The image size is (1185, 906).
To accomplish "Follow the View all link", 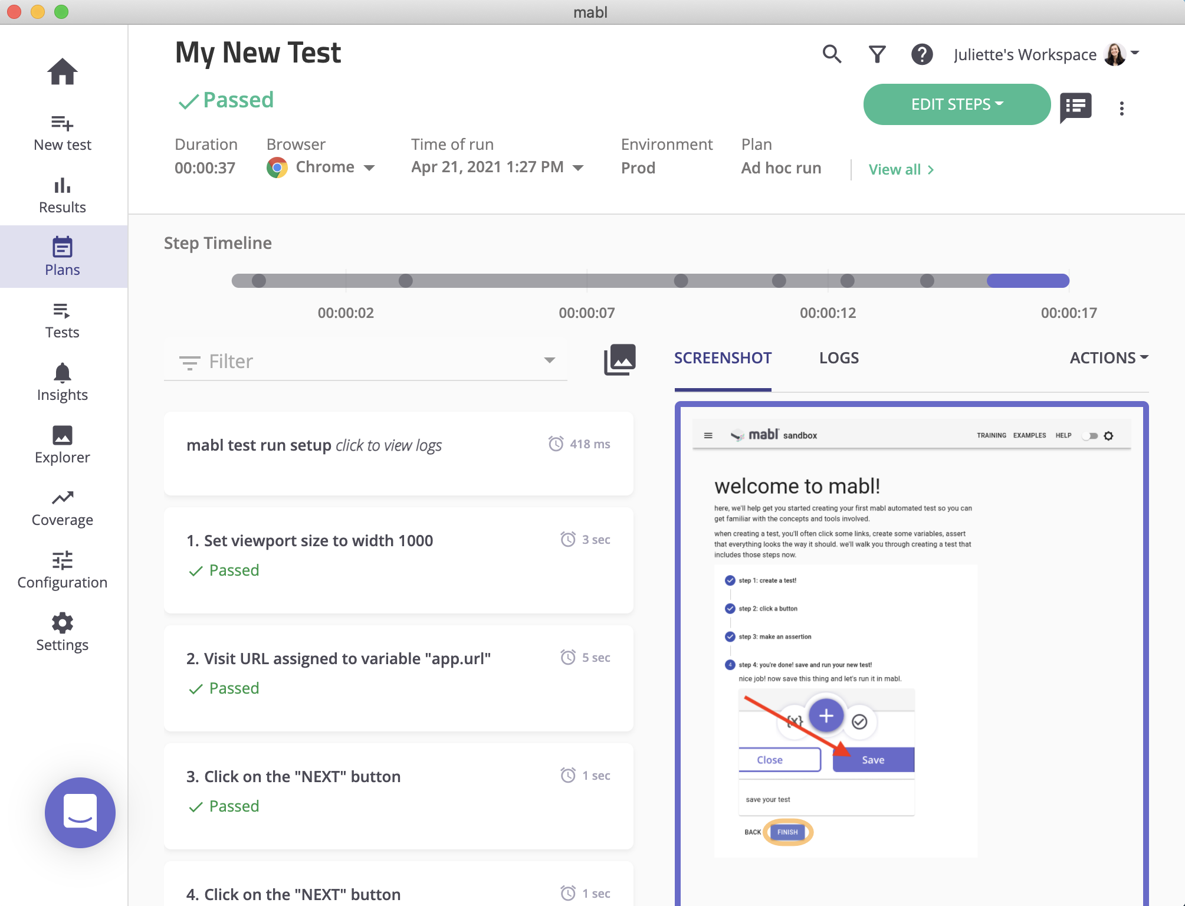I will coord(900,170).
